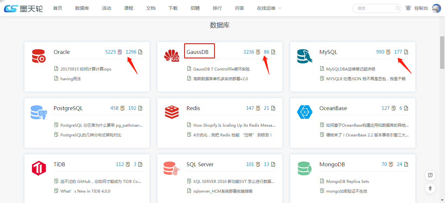Click TiDB article icon beside 112
This screenshot has height=203, width=445.
click(128, 164)
